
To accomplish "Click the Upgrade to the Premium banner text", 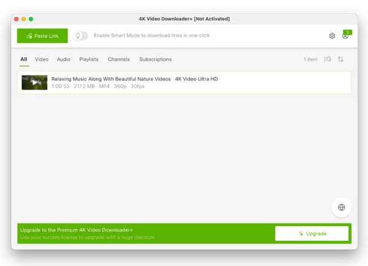I will point(77,230).
